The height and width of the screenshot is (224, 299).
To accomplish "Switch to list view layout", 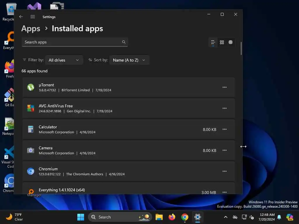I will [x=213, y=42].
